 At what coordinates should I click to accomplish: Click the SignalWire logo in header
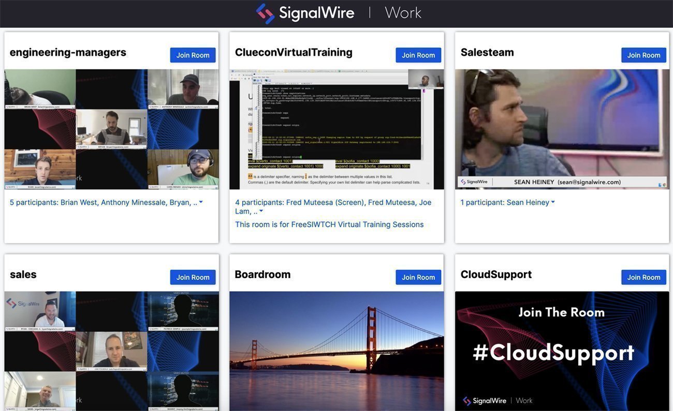(305, 13)
